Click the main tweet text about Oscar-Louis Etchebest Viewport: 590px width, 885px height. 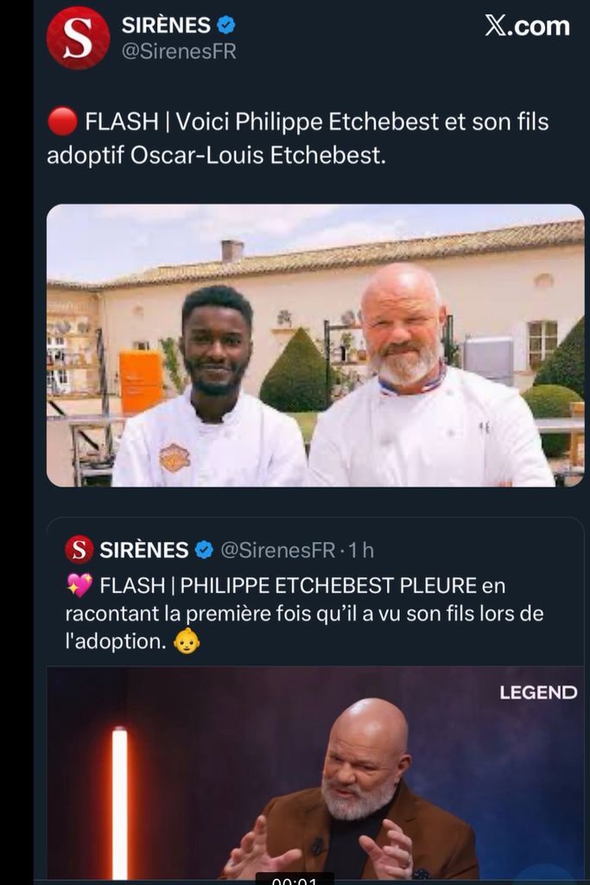(x=298, y=139)
